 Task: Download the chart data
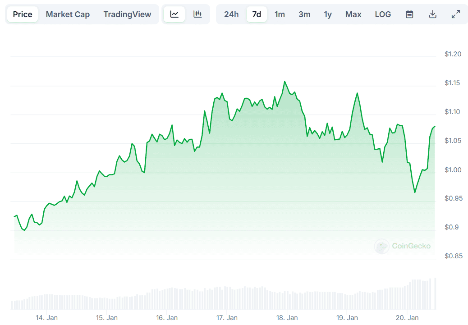click(x=432, y=14)
